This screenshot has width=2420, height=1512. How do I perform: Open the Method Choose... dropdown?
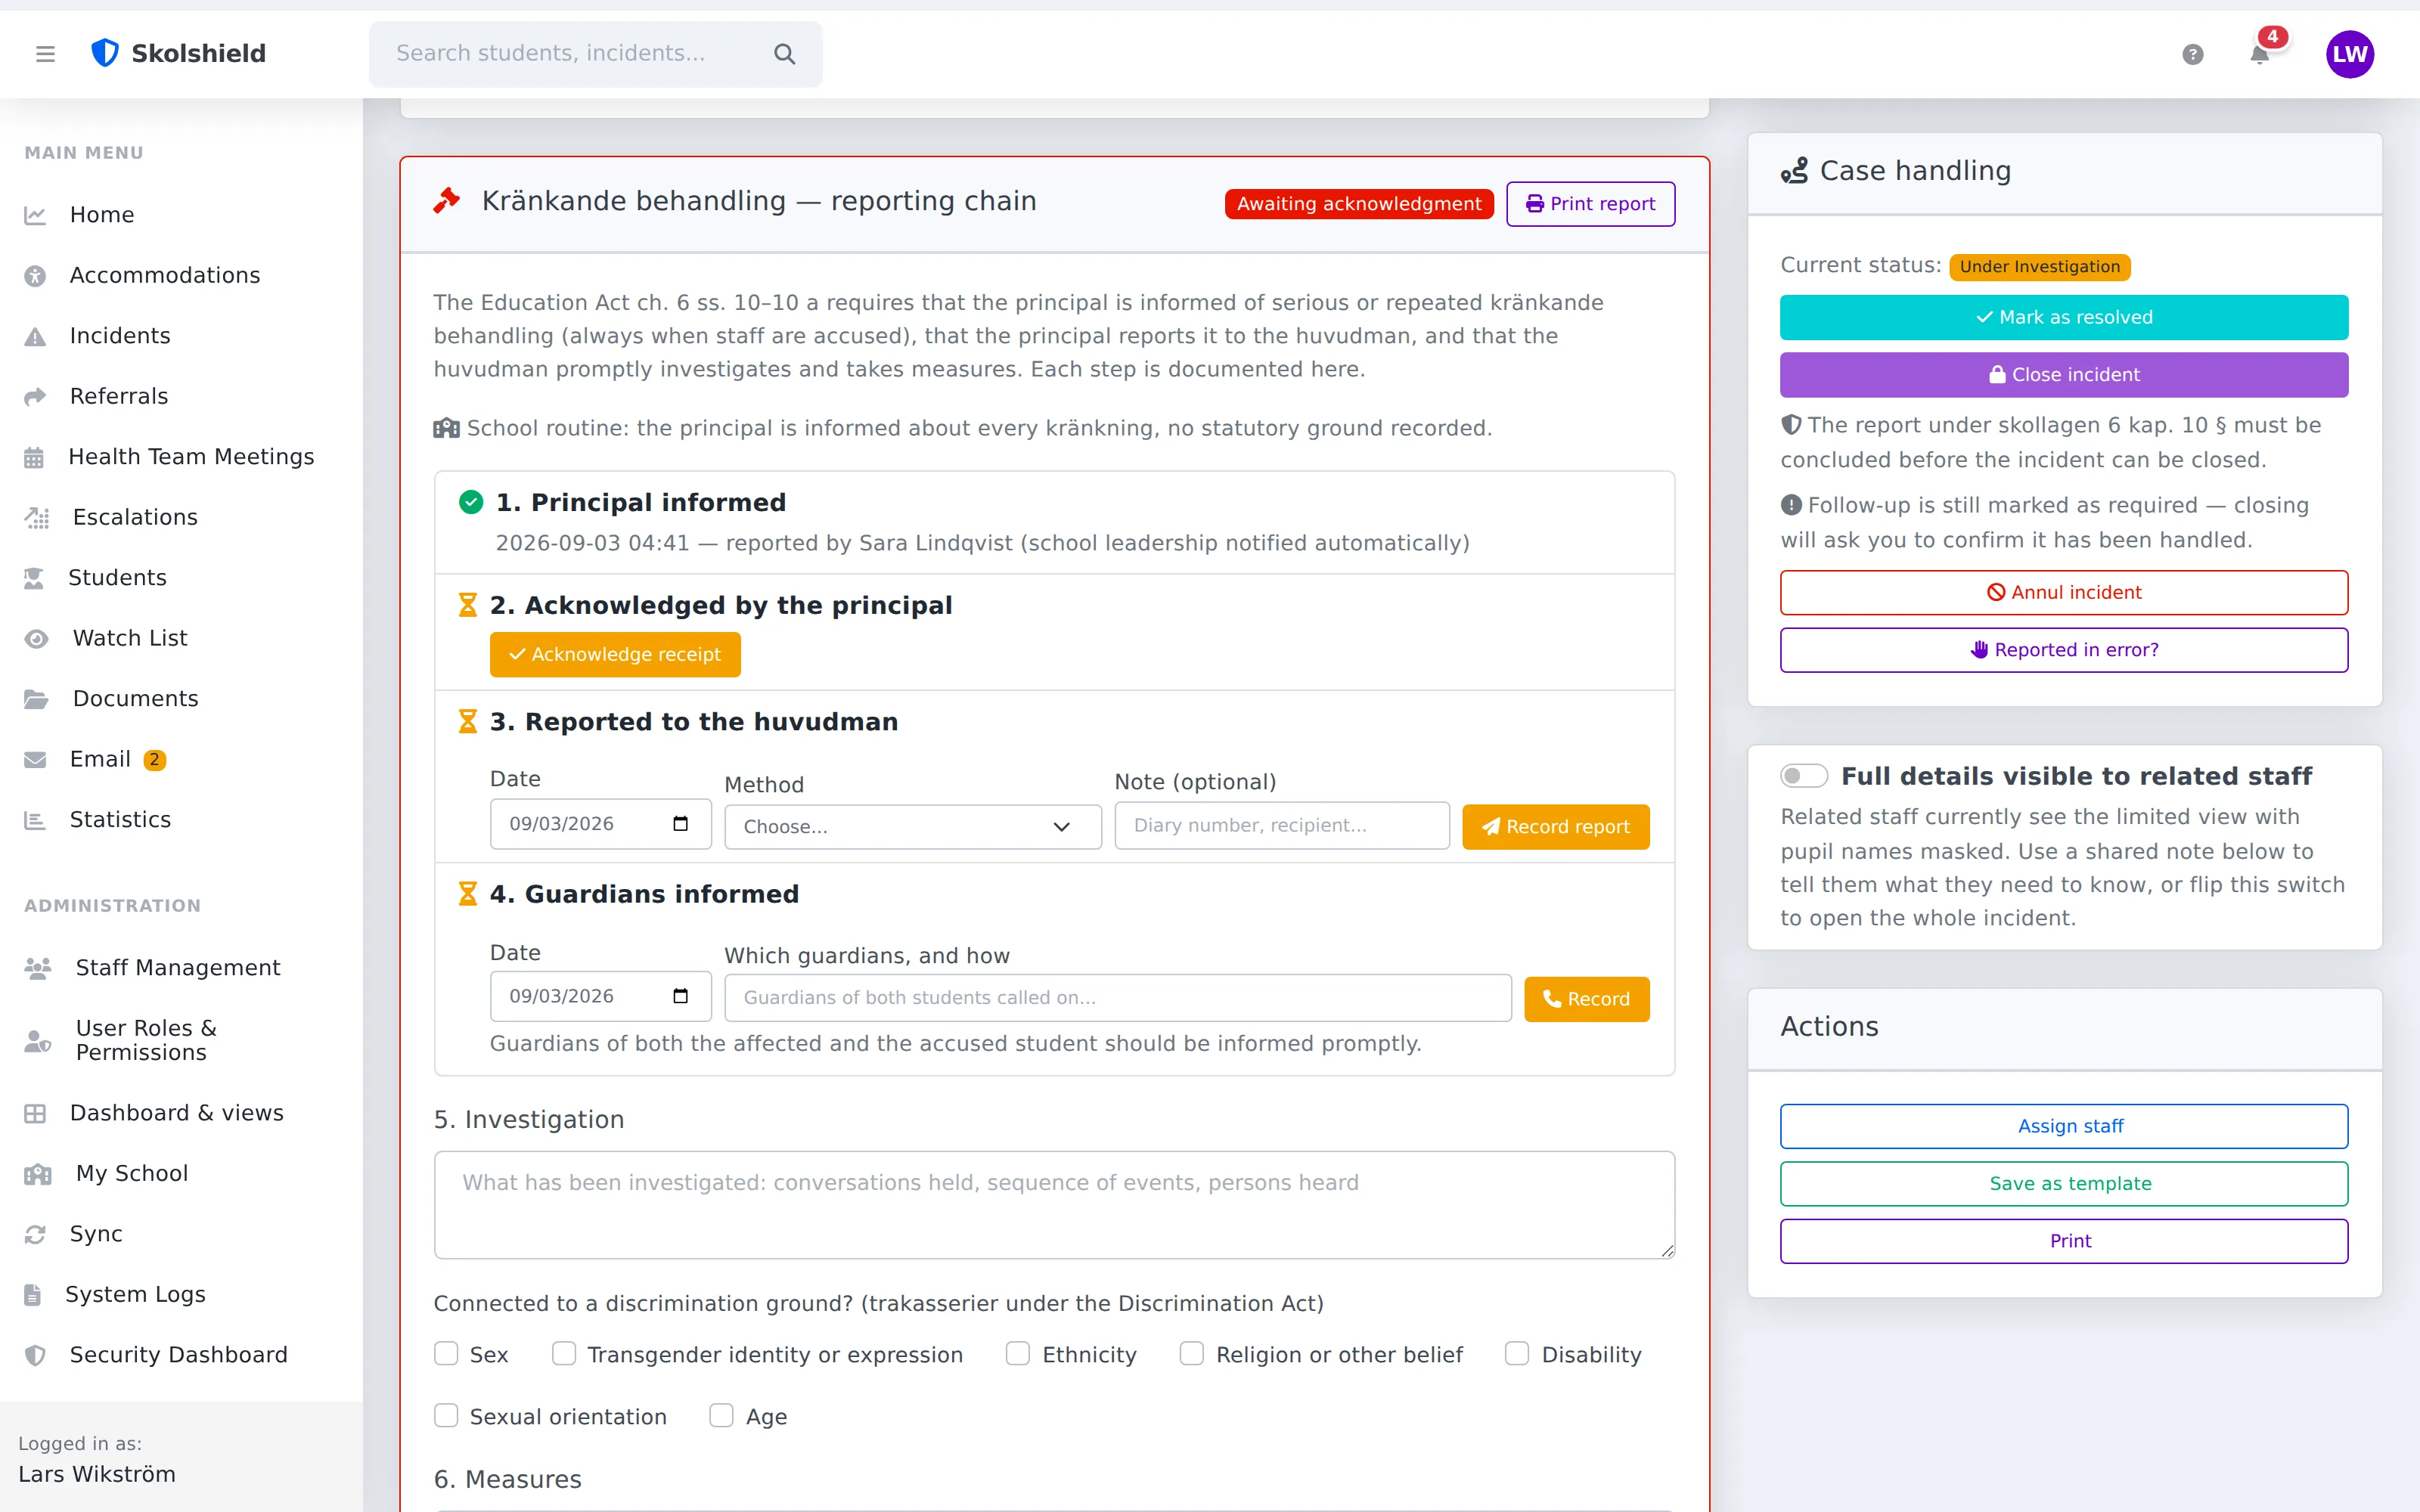pos(912,827)
